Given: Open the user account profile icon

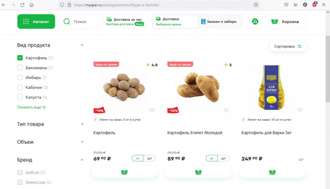Looking at the screenshot, I should [255, 21].
